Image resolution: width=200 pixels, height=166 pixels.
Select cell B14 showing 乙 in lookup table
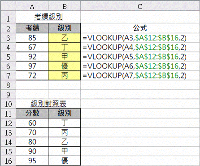click(65, 142)
